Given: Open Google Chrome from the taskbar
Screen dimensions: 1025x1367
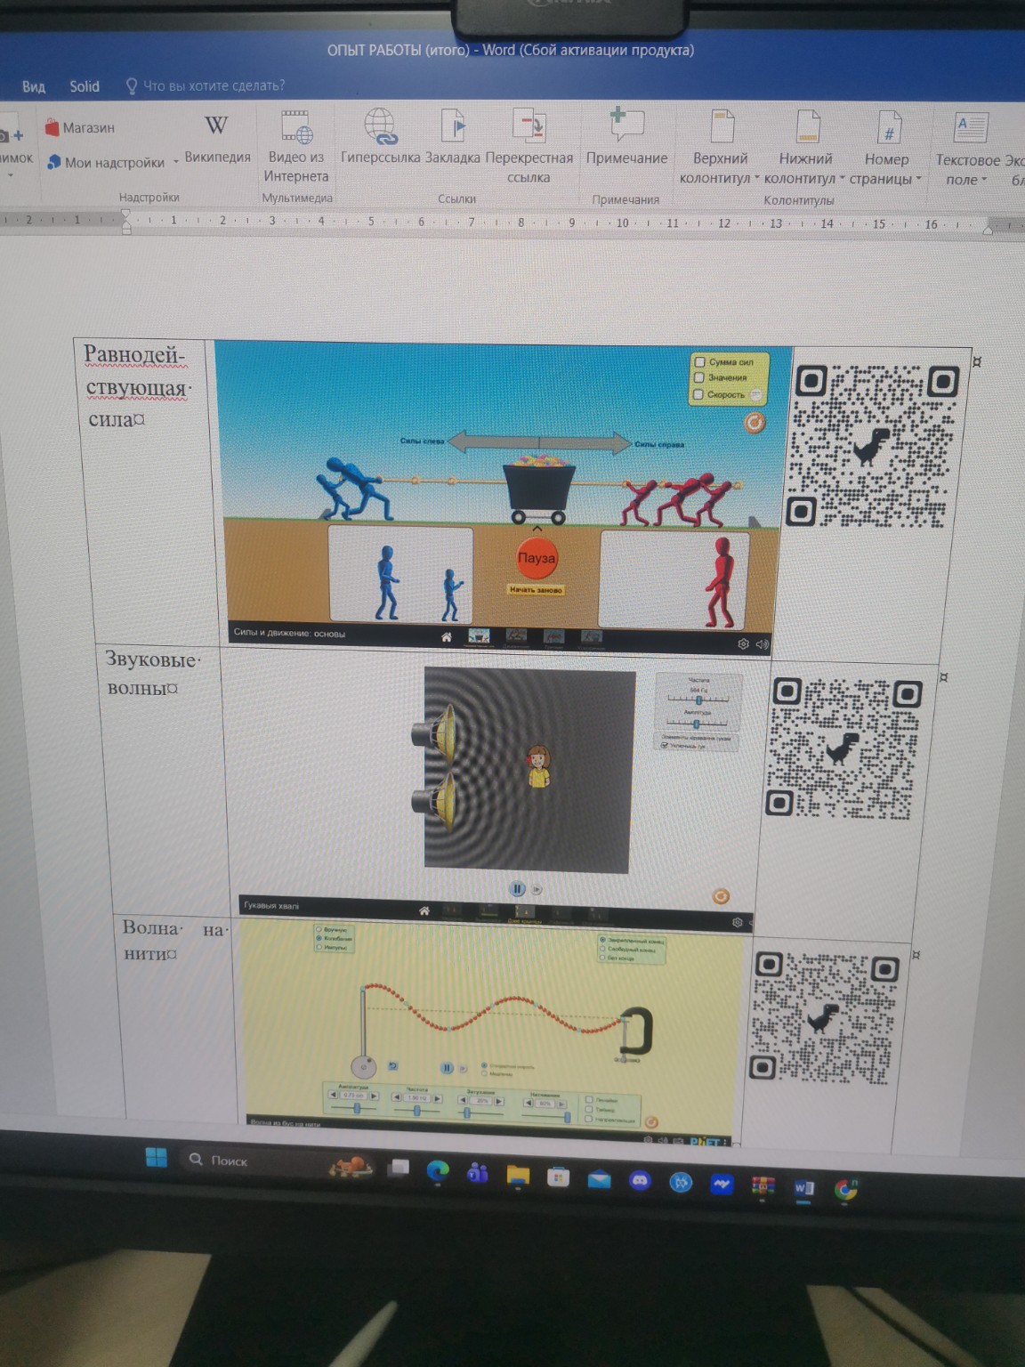Looking at the screenshot, I should 845,1189.
